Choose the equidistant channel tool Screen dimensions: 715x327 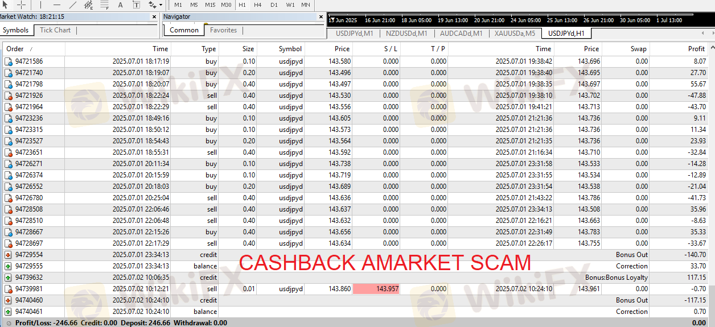coord(89,5)
